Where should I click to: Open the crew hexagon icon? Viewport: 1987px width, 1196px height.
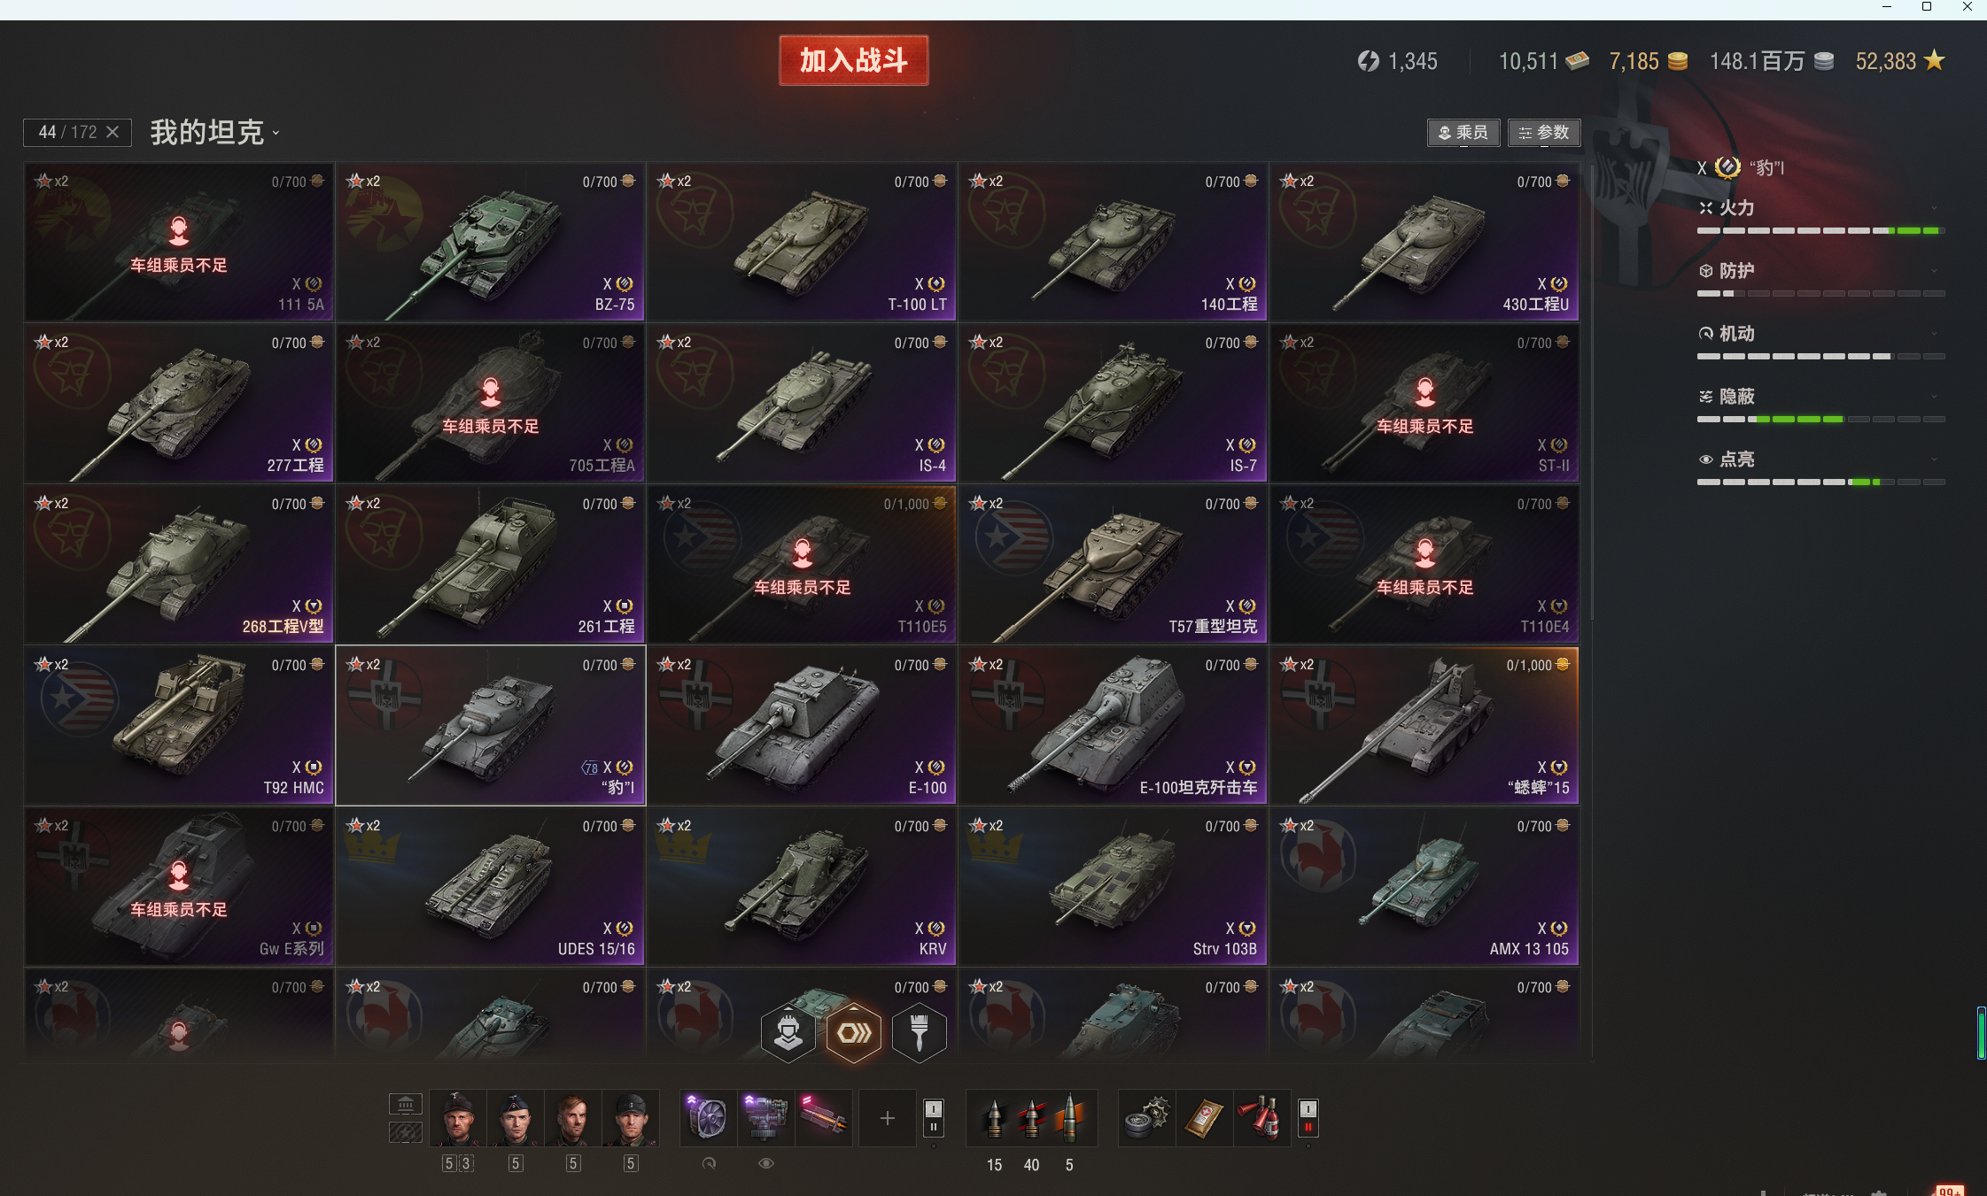click(788, 1033)
